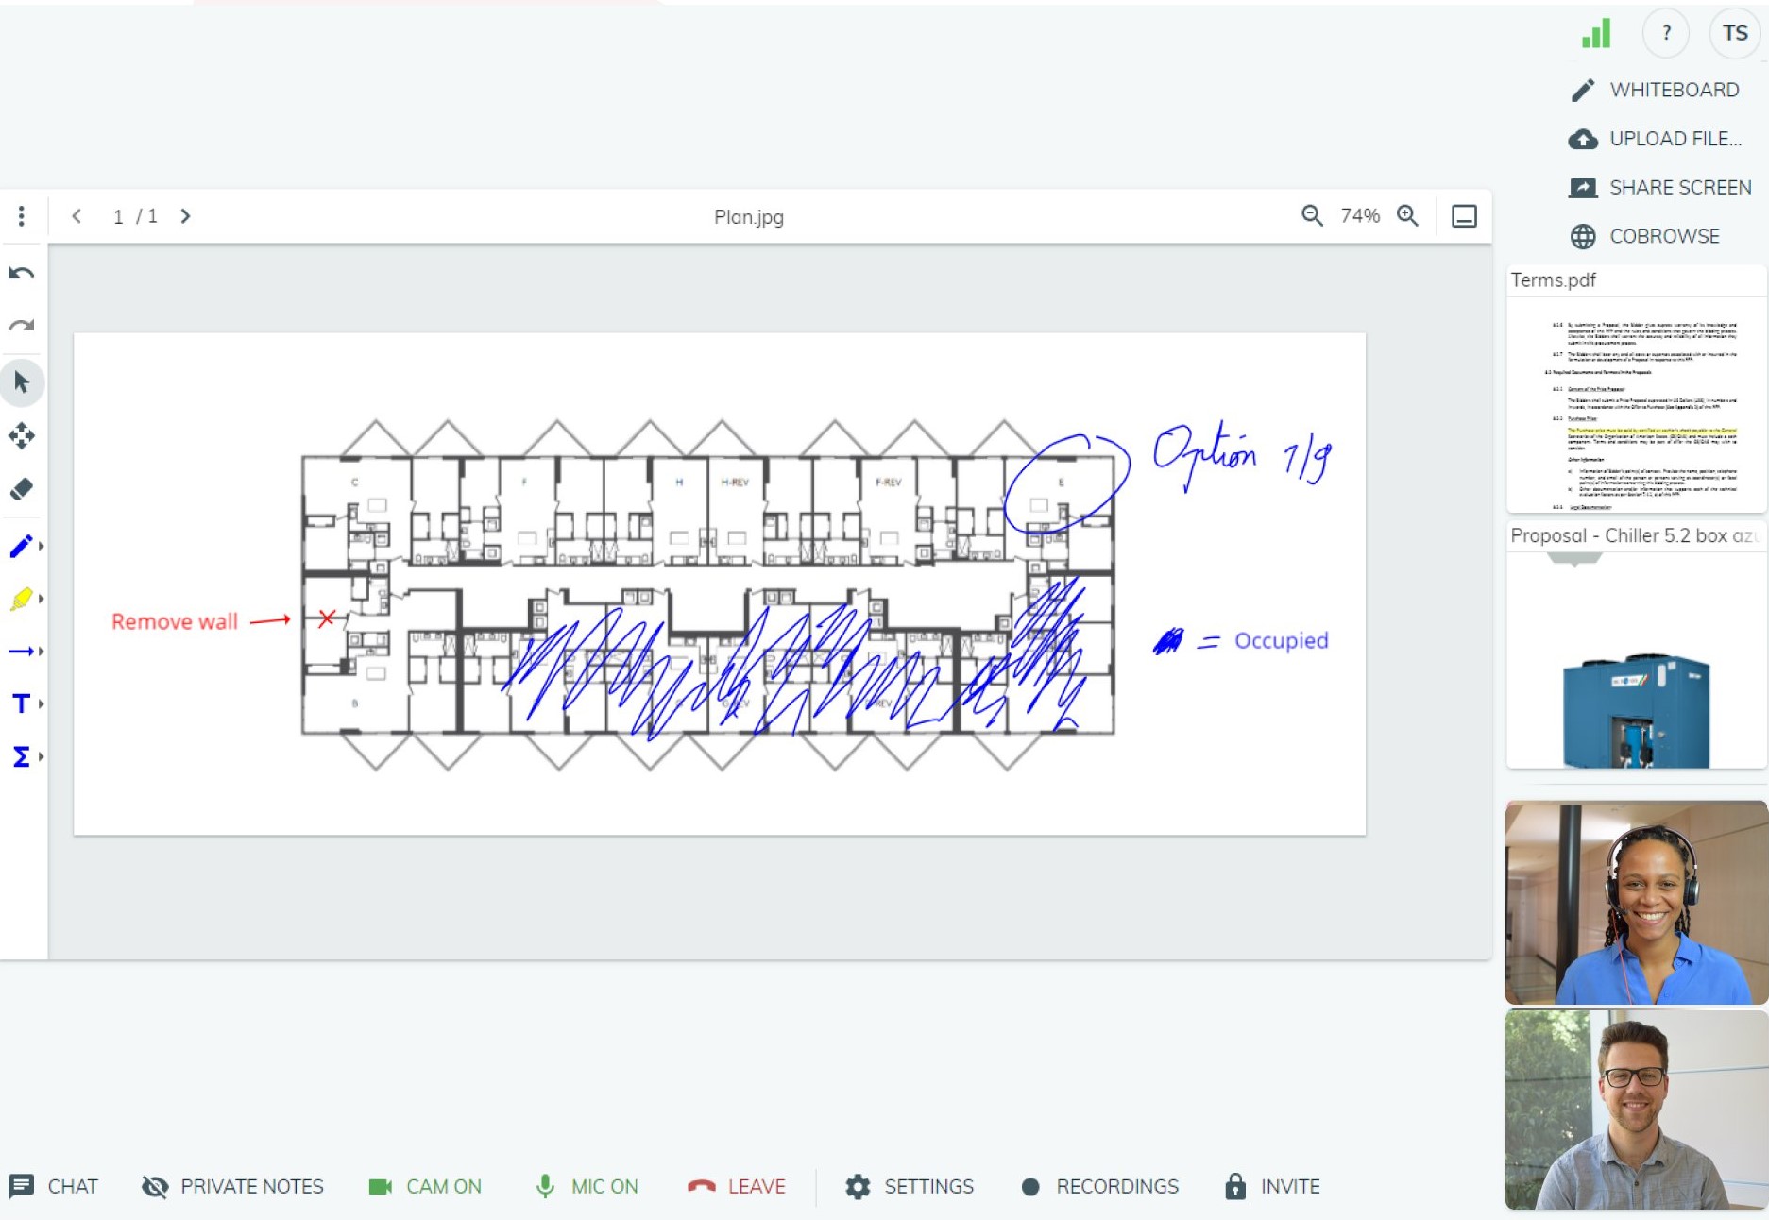Viewport: 1769px width, 1220px height.
Task: Open the Proposal Chiller document thumbnail
Action: click(1636, 645)
